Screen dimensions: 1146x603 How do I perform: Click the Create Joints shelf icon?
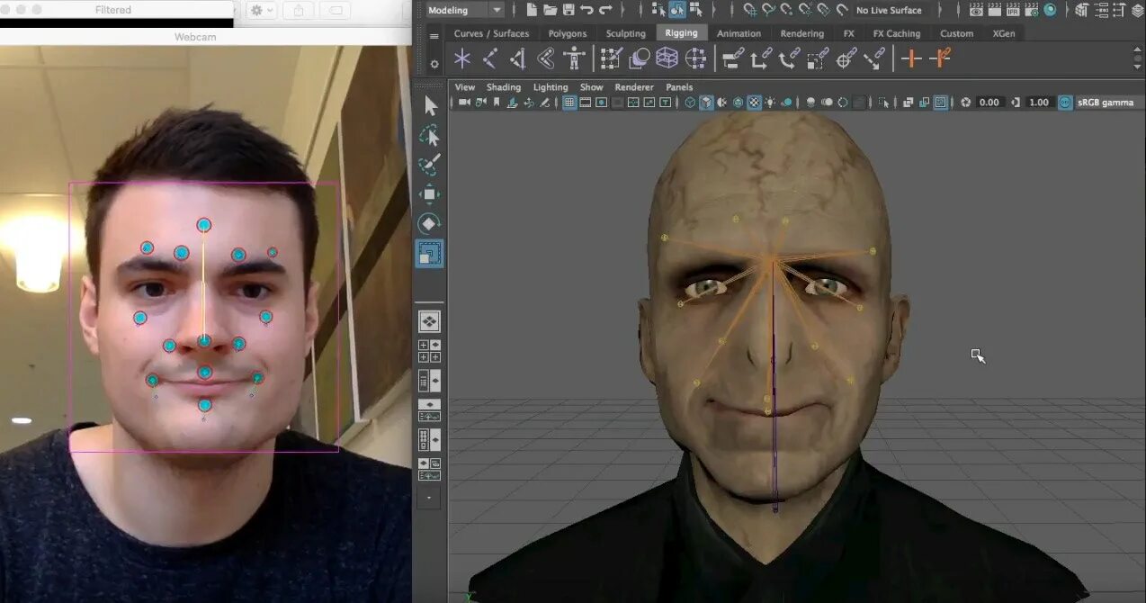coord(490,59)
